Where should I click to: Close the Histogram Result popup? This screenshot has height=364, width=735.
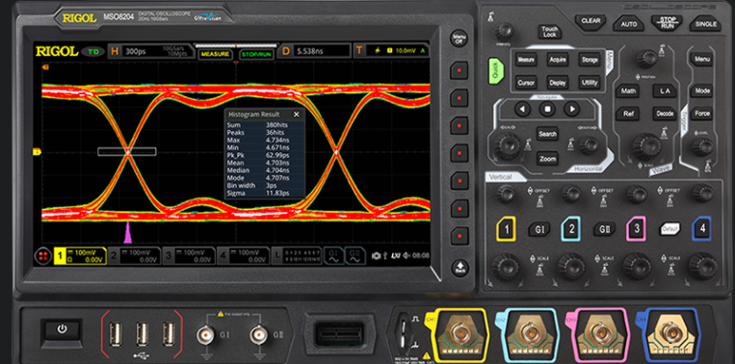coord(297,115)
